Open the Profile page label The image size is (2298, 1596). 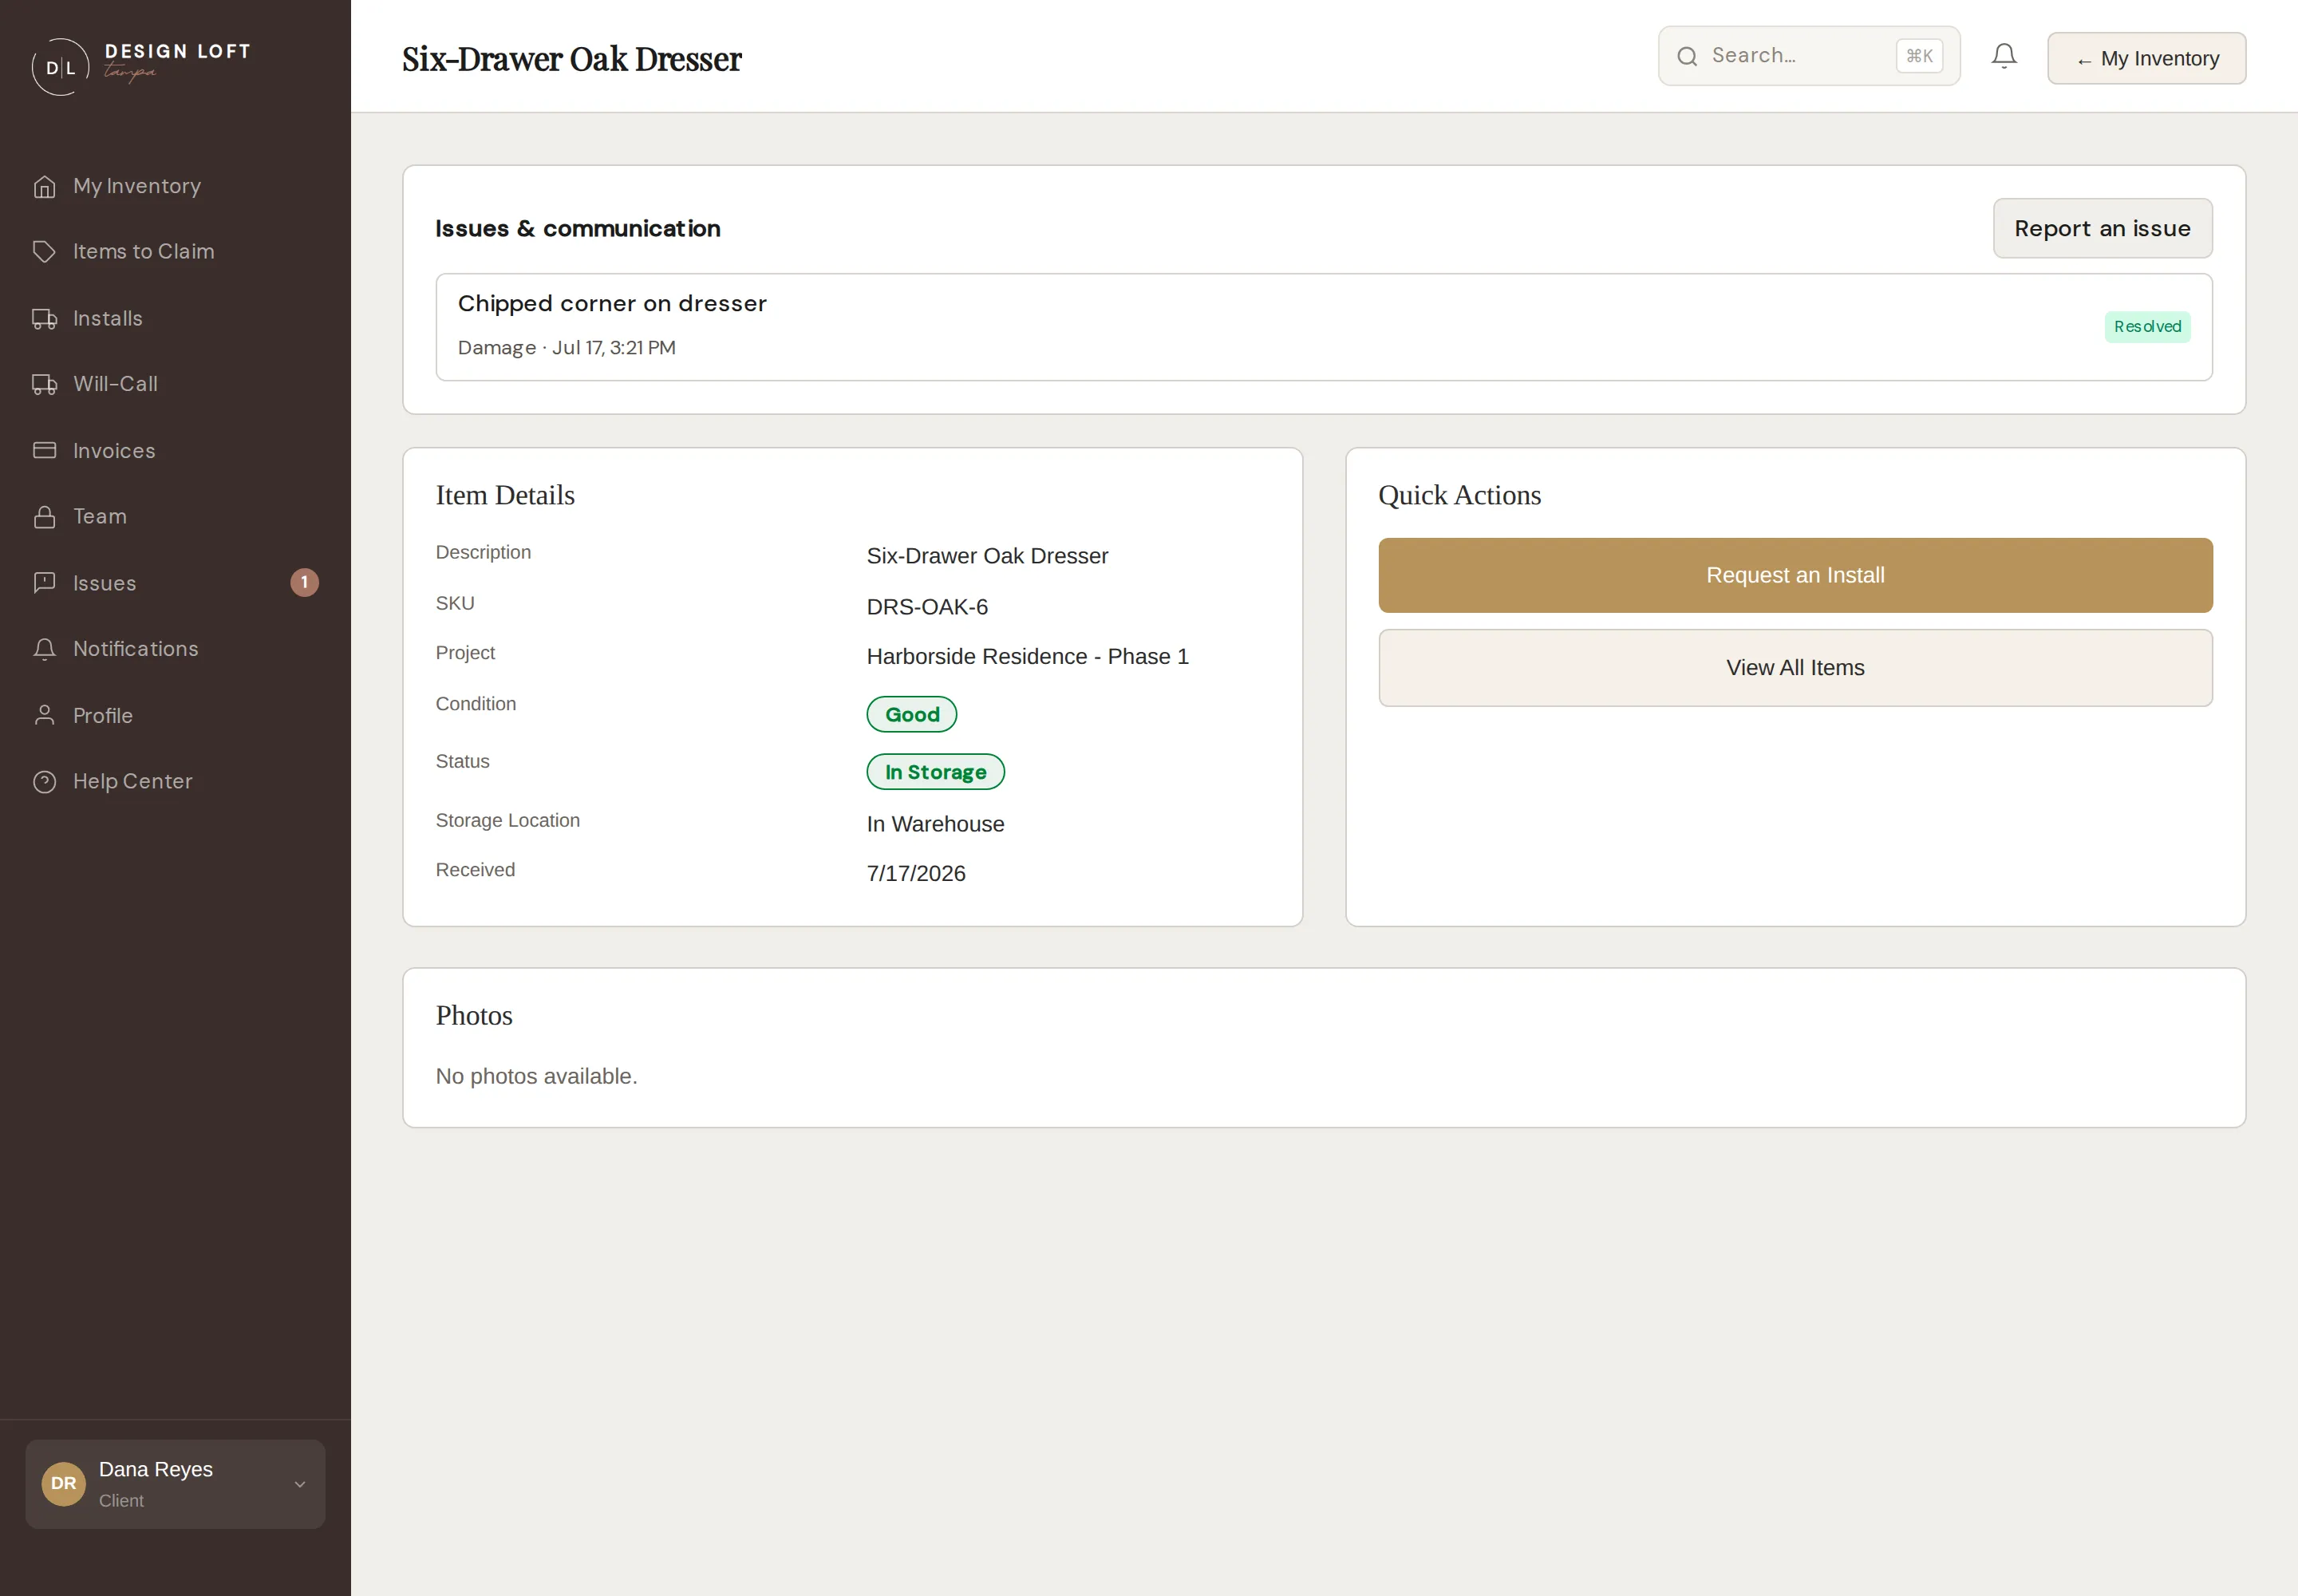click(x=102, y=716)
